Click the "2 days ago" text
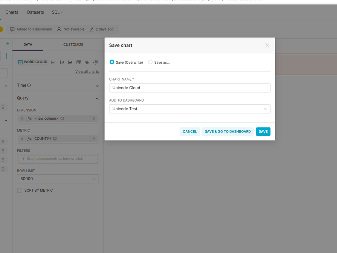The image size is (337, 253). [105, 29]
